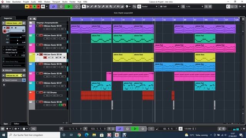Screen dimensions: 246x138
Task: Click the All MIDI Inputs routing field
Action: click(14, 50)
